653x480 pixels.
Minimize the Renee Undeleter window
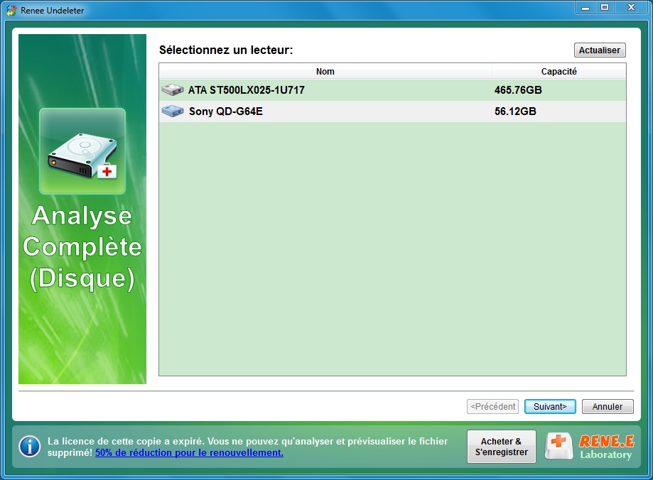(585, 8)
